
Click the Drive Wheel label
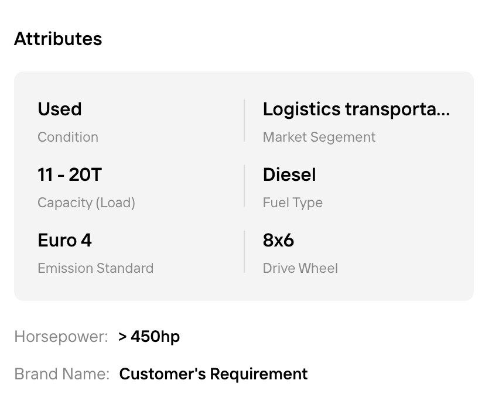tap(300, 268)
